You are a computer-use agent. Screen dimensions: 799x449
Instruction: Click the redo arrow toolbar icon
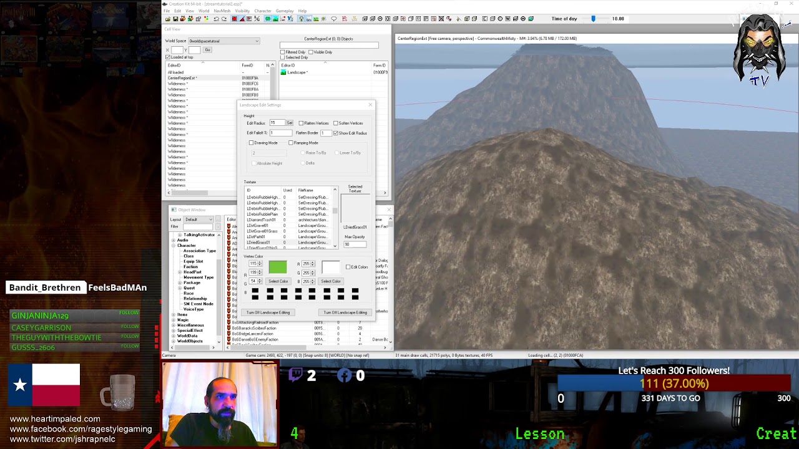(x=224, y=19)
